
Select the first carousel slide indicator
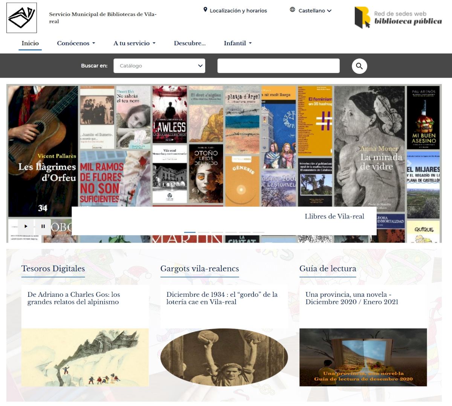coord(190,232)
